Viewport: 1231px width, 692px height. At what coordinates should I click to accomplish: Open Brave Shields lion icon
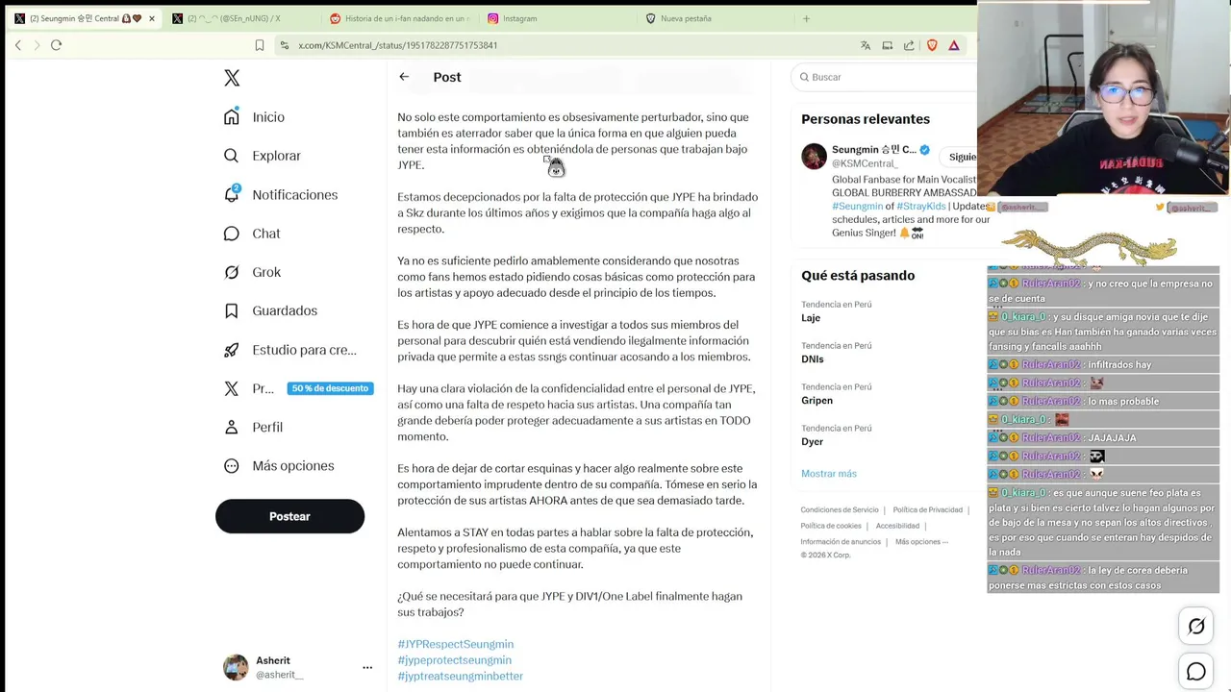point(932,45)
